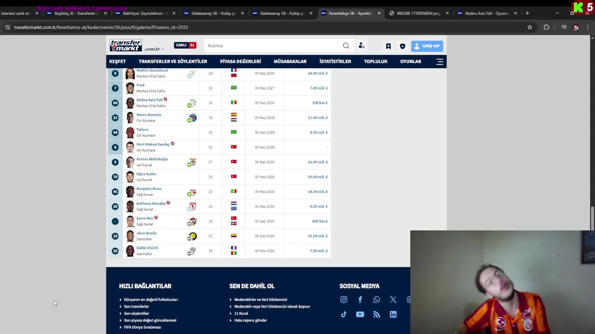The height and width of the screenshot is (334, 595).
Task: Click the CANLI 31 live button
Action: coord(185,45)
